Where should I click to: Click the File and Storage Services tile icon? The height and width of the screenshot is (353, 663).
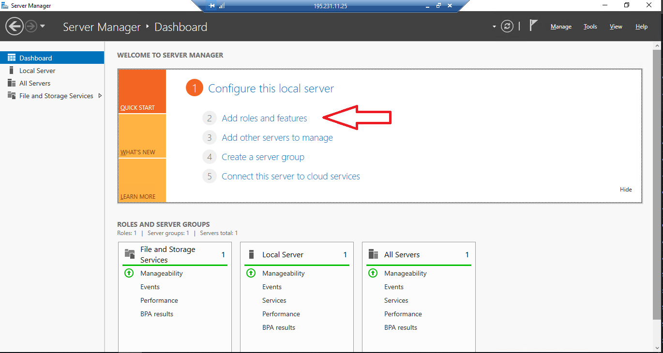130,254
